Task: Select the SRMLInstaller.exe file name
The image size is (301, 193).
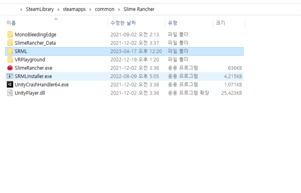Action: point(33,76)
